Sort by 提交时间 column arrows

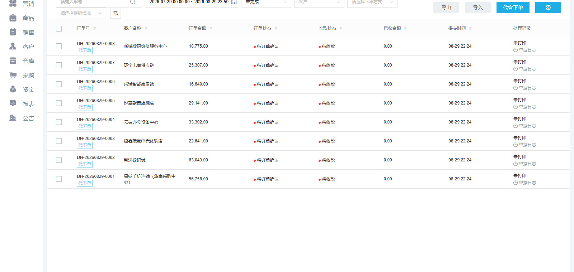point(470,28)
